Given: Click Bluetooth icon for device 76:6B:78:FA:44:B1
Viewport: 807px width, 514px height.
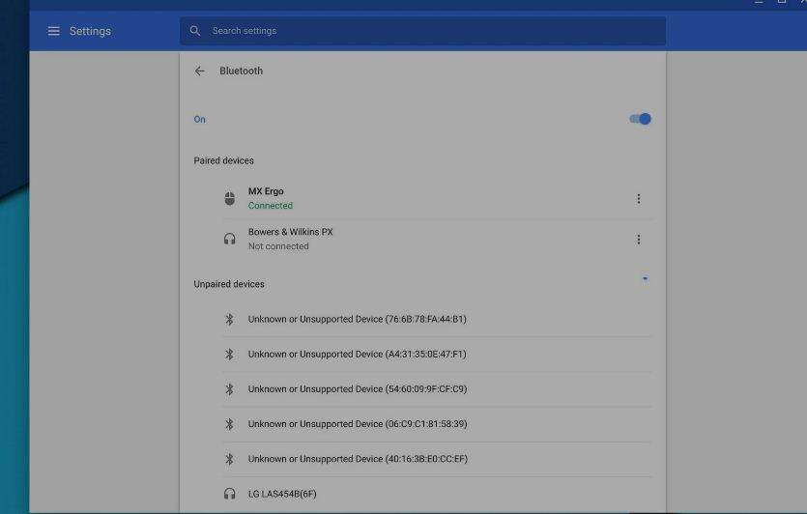Looking at the screenshot, I should point(230,319).
